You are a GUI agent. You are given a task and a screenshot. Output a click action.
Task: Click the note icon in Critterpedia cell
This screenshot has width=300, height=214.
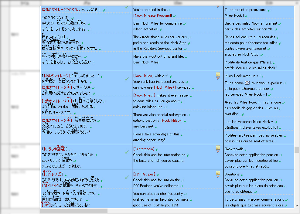(218, 148)
